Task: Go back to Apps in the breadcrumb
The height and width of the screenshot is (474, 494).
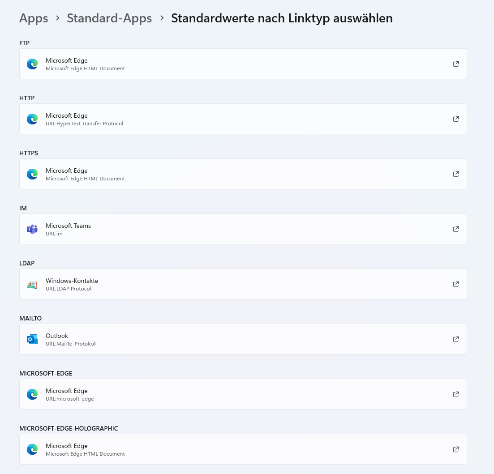Action: coord(34,18)
